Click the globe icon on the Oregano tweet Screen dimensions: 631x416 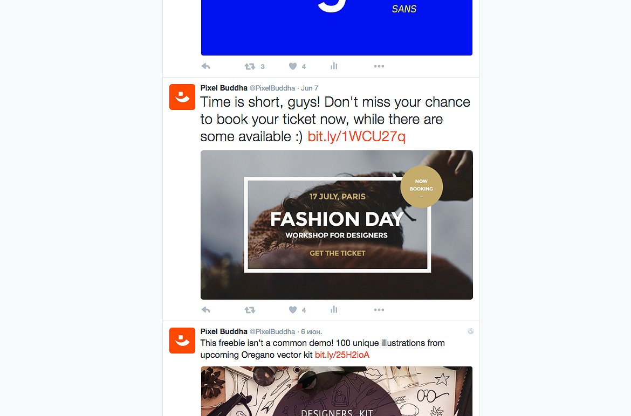(x=470, y=331)
